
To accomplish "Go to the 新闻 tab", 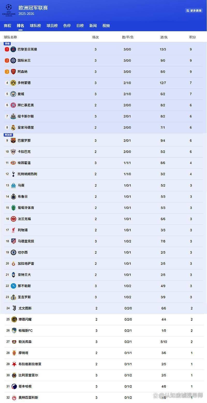I will point(93,26).
